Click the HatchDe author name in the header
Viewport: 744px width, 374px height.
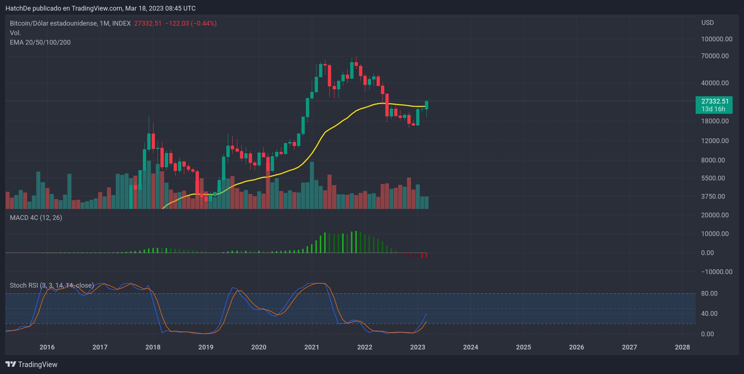18,8
